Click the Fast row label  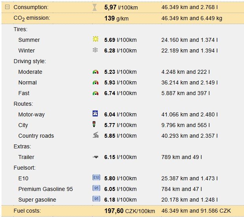(x=24, y=93)
